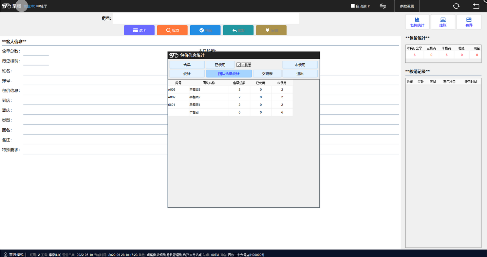Click the 撤核 undo arrow button
Screen dimensions: 487x257
pos(238,30)
